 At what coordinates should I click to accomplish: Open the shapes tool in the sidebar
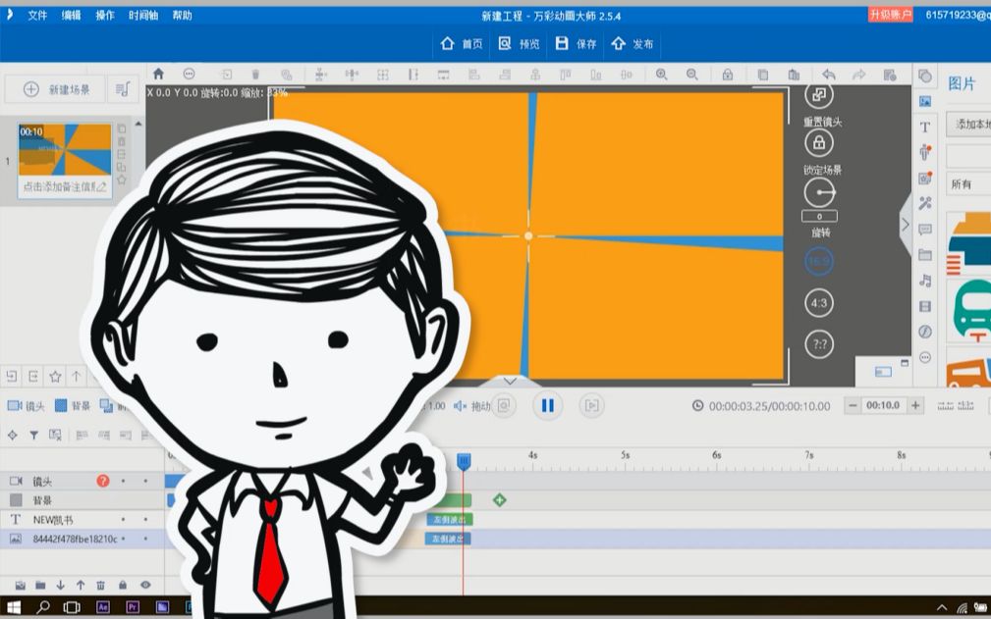[925, 76]
